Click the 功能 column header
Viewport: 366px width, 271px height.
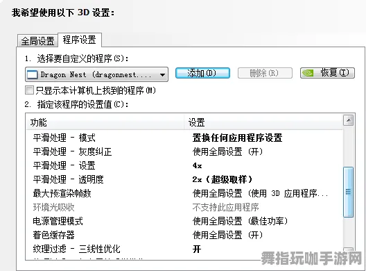[x=105, y=122]
